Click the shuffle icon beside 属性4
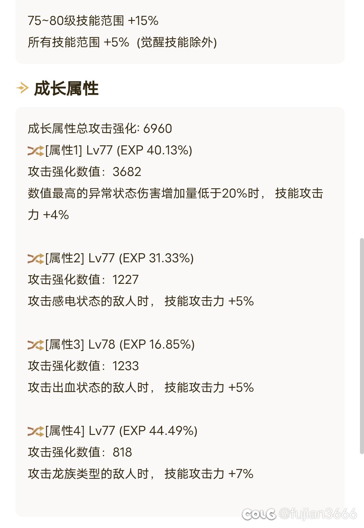The height and width of the screenshot is (528, 364). (36, 431)
